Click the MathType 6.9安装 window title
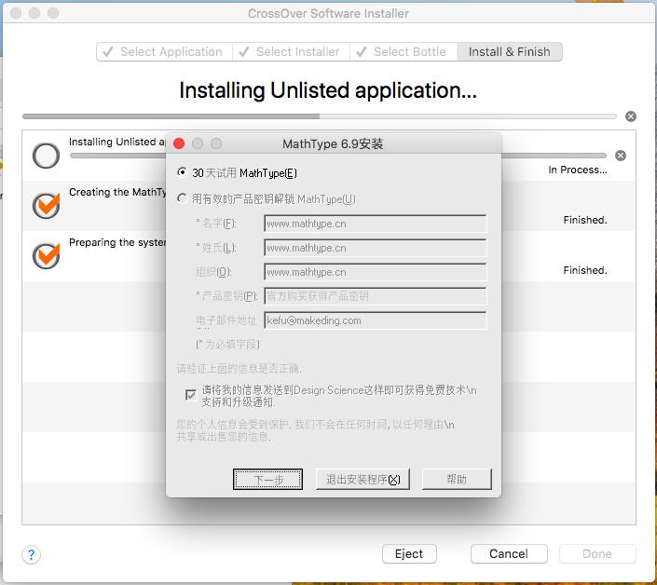Screen dimensions: 657x585 pyautogui.click(x=333, y=143)
